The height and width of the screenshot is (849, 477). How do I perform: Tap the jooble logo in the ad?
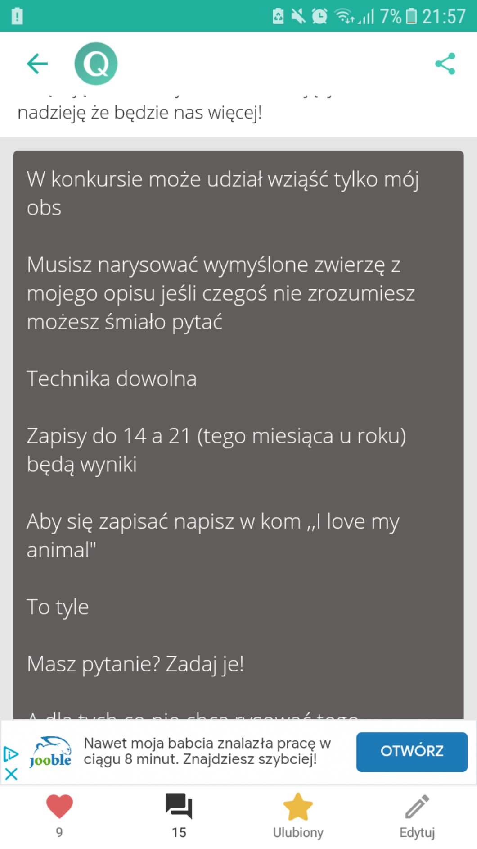(x=50, y=752)
